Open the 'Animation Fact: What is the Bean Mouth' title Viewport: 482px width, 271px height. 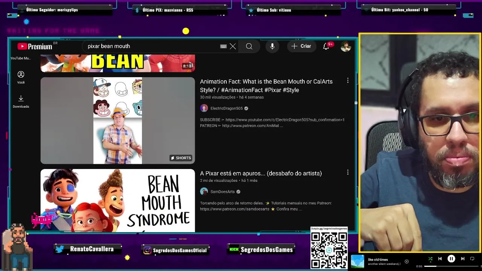tap(266, 85)
